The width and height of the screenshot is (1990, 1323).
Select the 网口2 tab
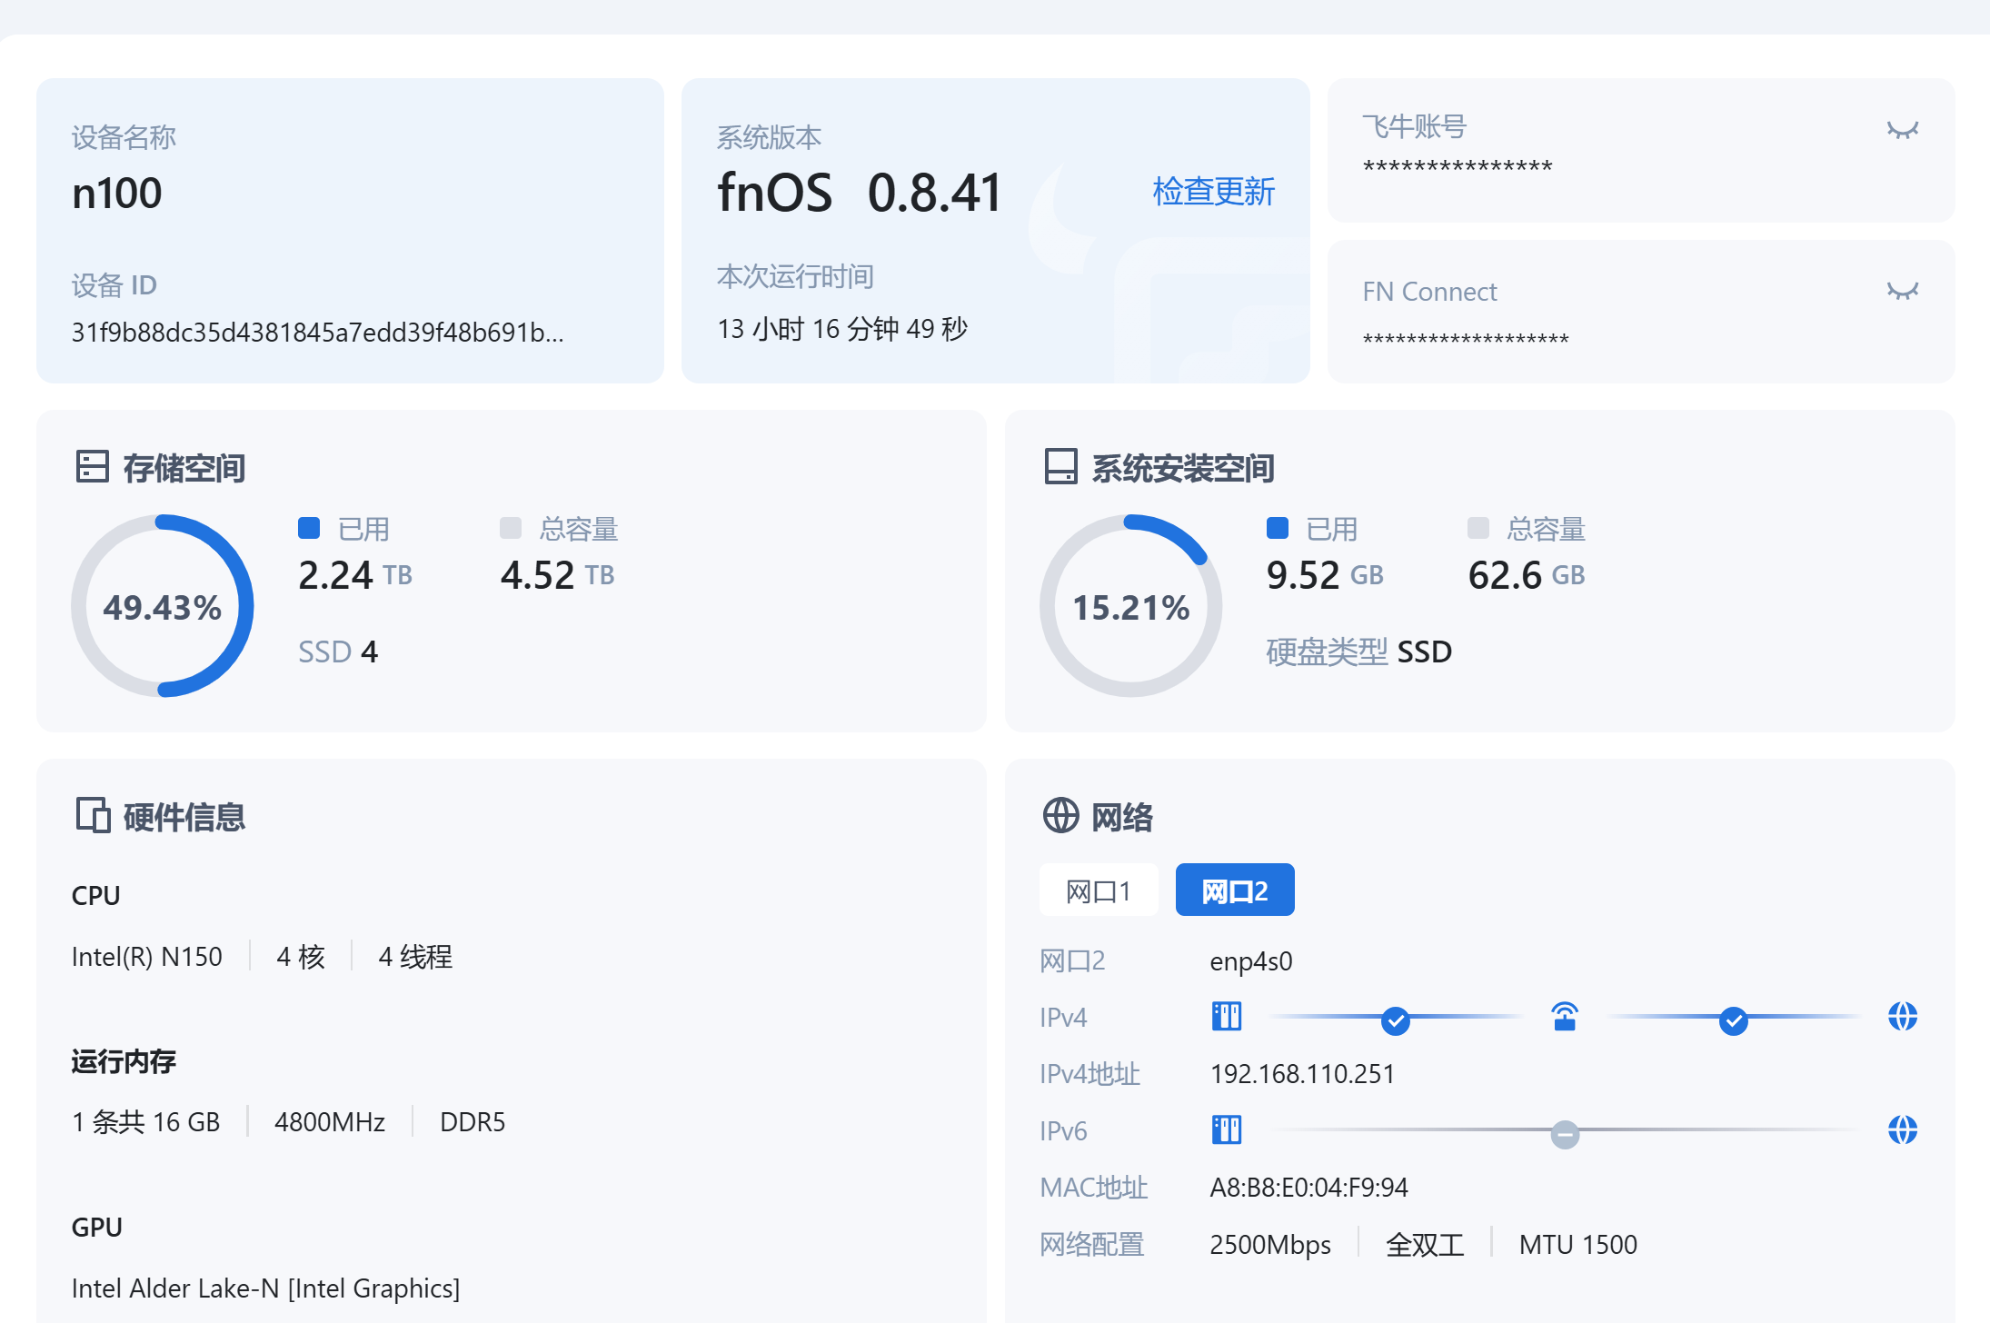1235,890
